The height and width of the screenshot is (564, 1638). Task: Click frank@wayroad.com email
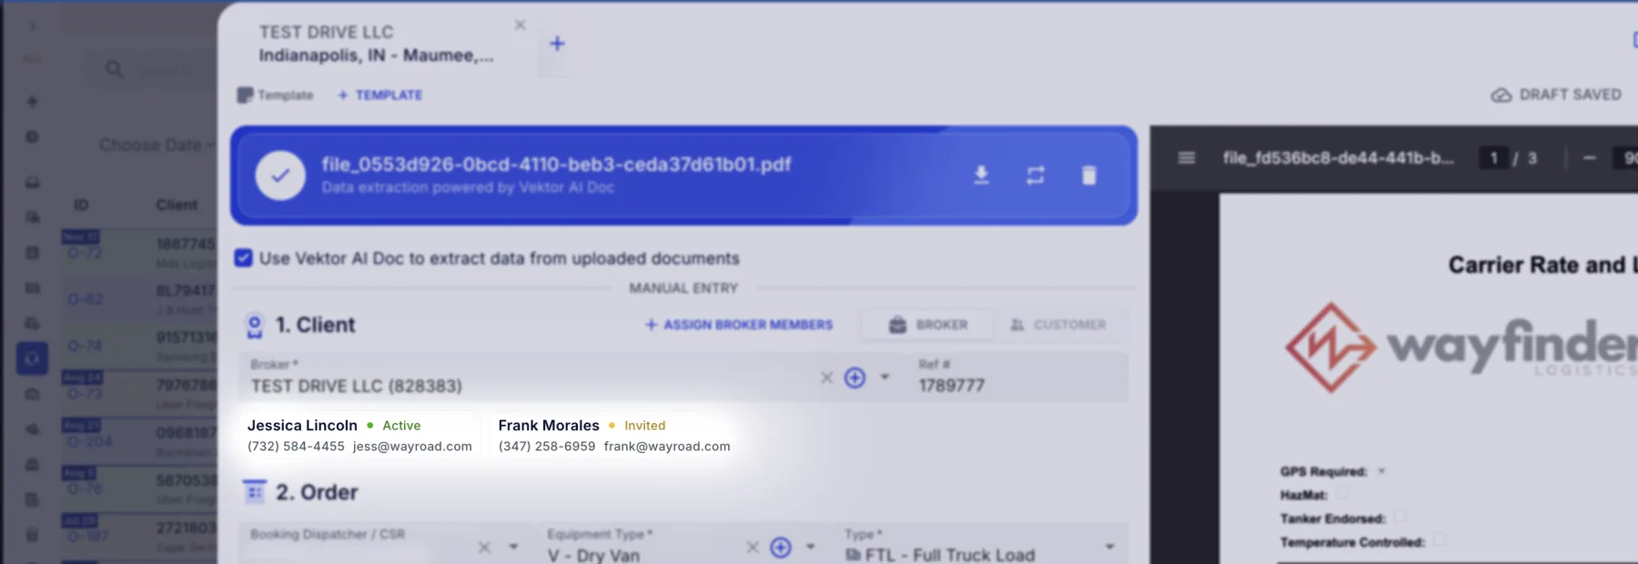click(x=667, y=447)
